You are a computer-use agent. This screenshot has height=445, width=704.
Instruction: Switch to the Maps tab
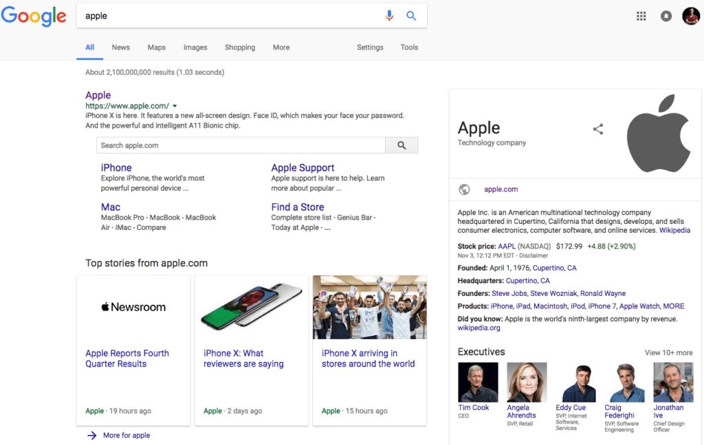click(x=157, y=47)
